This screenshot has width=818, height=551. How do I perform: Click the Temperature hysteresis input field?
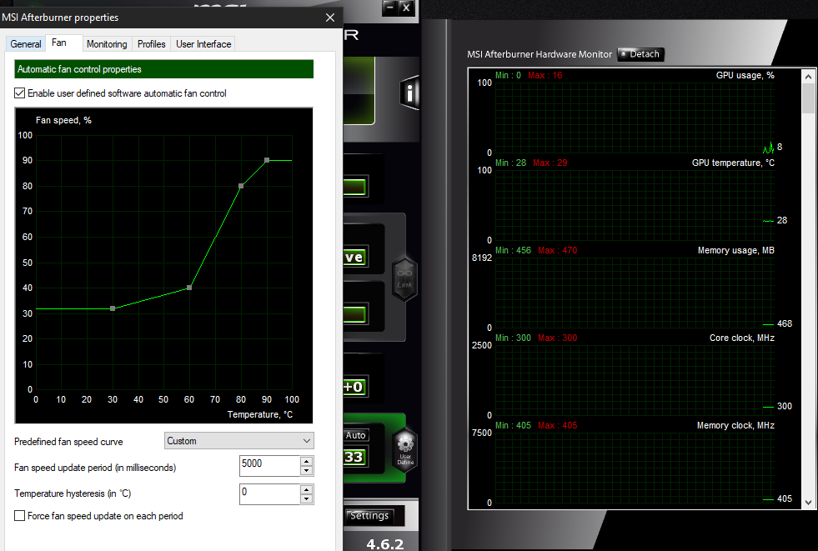coord(269,493)
